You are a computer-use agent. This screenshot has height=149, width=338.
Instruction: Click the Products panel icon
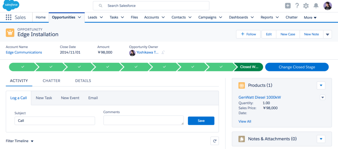(x=242, y=86)
